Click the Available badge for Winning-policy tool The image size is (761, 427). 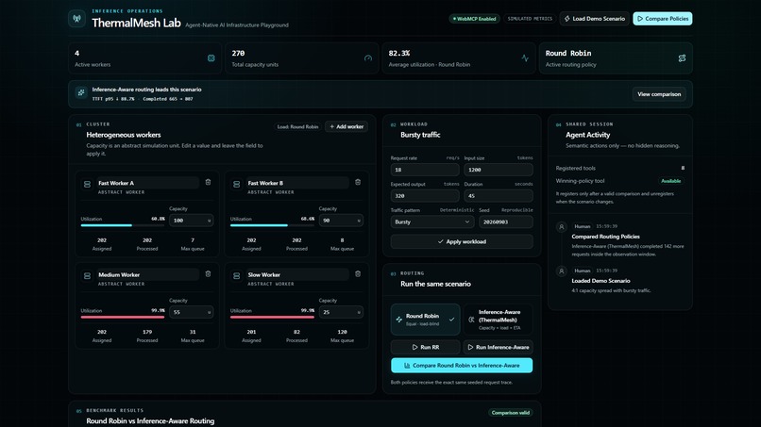coord(670,181)
